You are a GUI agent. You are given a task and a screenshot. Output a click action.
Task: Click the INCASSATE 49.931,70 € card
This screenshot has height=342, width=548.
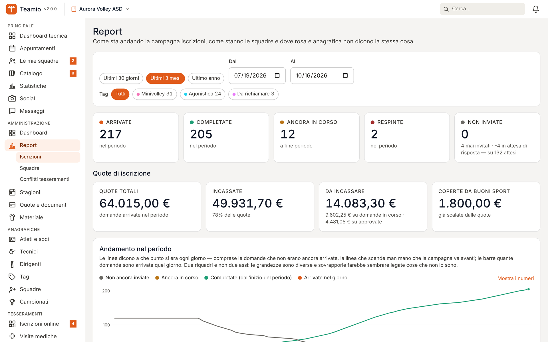(260, 207)
